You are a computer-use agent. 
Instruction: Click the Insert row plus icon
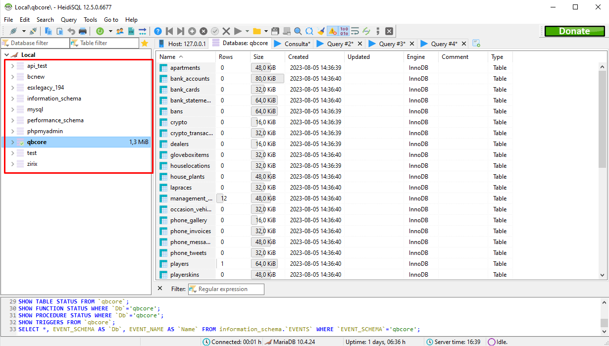[x=192, y=31]
